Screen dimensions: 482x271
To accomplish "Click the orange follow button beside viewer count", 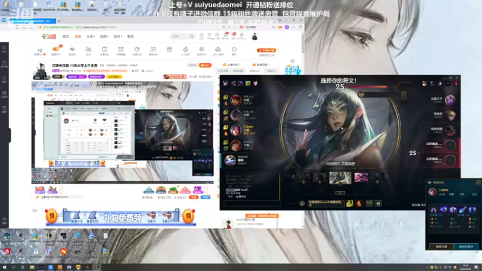I will pos(205,66).
